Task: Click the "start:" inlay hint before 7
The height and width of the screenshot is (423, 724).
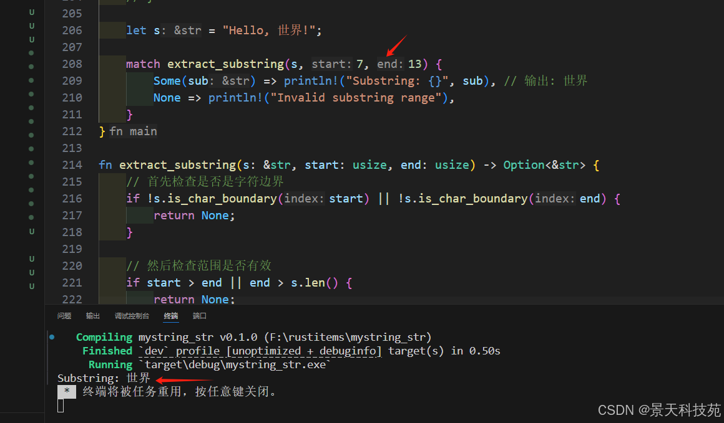Action: pos(332,64)
